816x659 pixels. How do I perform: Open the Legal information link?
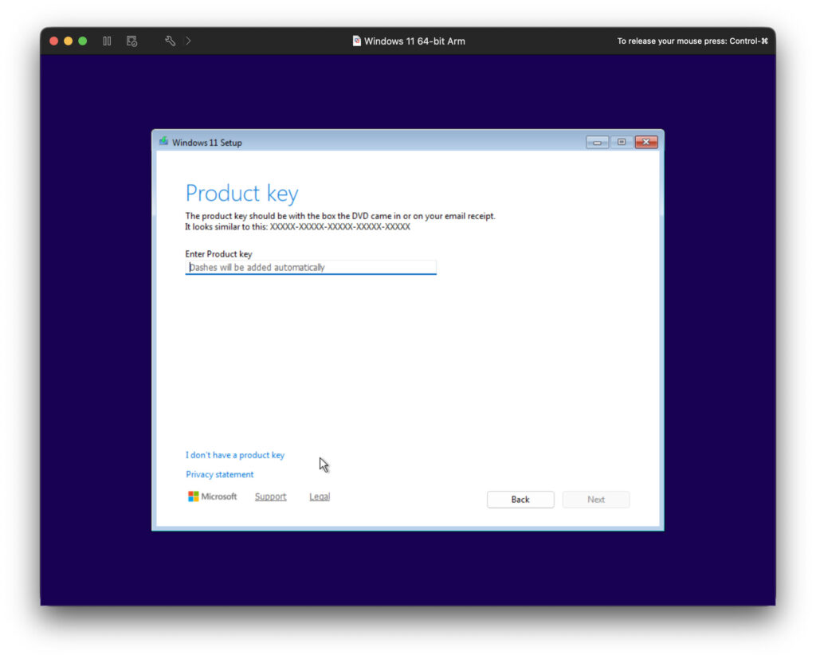click(x=319, y=496)
